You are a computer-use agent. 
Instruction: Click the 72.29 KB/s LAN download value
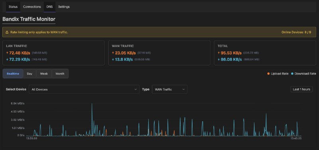pos(20,59)
